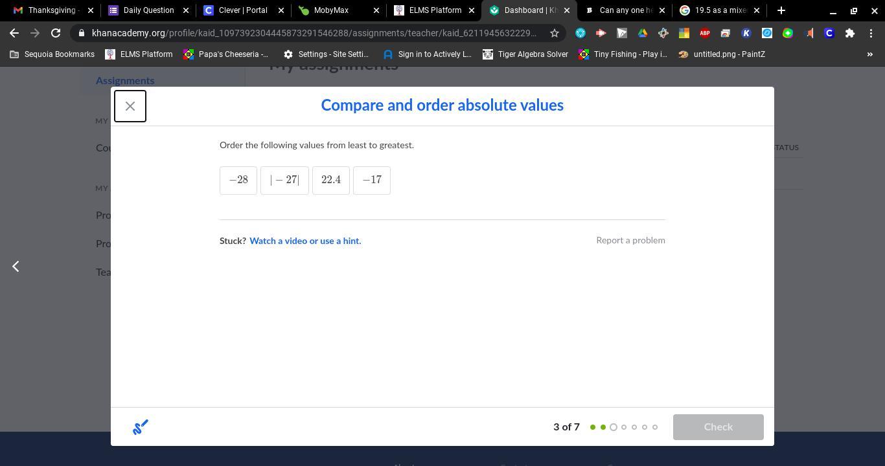
Task: Switch to the 19.5 as a mixed tab
Action: click(x=718, y=10)
